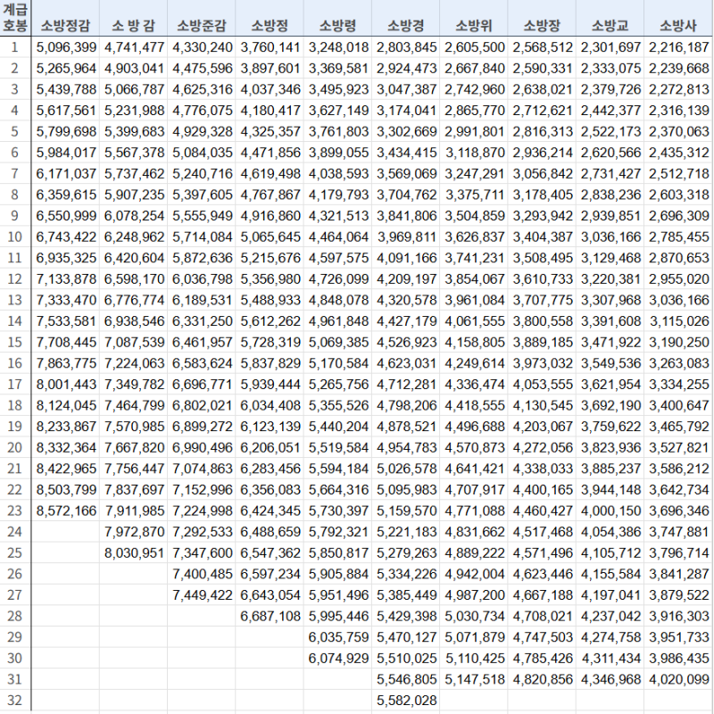Select the 소방정 column header
This screenshot has width=714, height=714.
tap(270, 18)
